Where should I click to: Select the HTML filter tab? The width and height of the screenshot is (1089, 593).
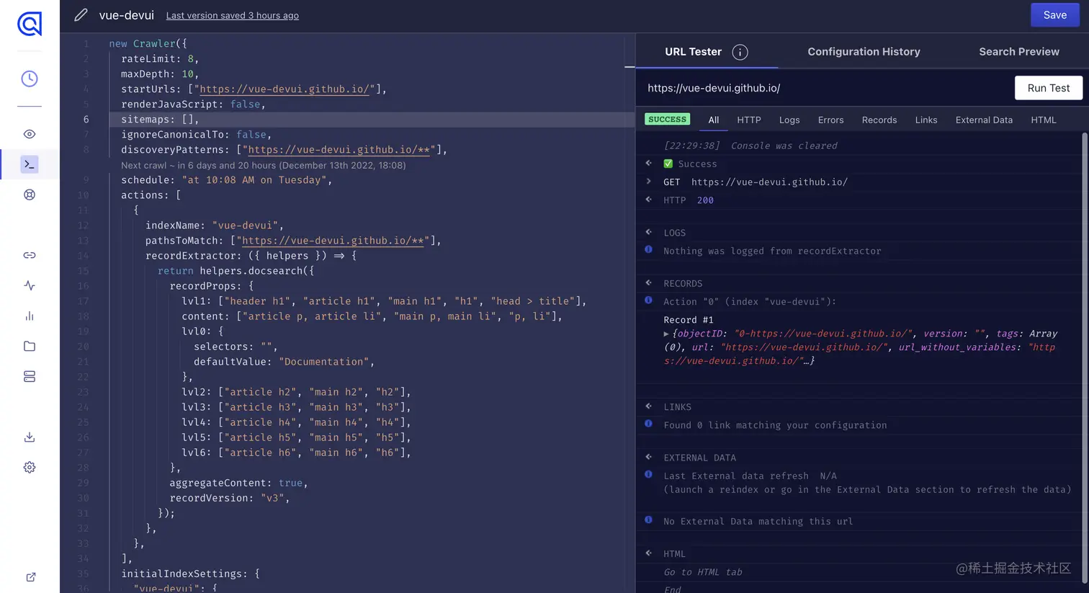pos(1044,120)
